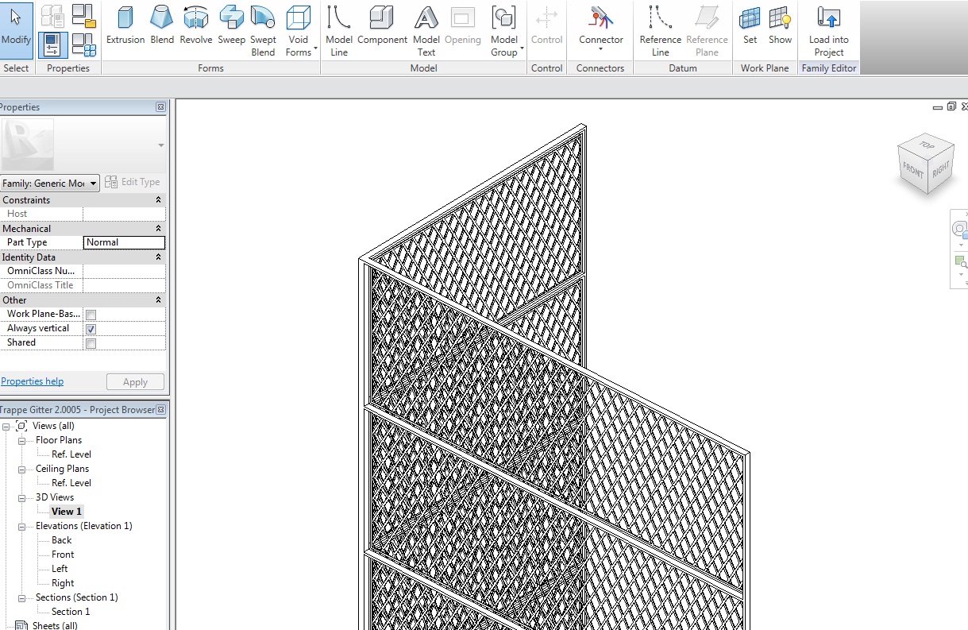Select the Modify tool
This screenshot has height=630, width=968.
tap(16, 31)
